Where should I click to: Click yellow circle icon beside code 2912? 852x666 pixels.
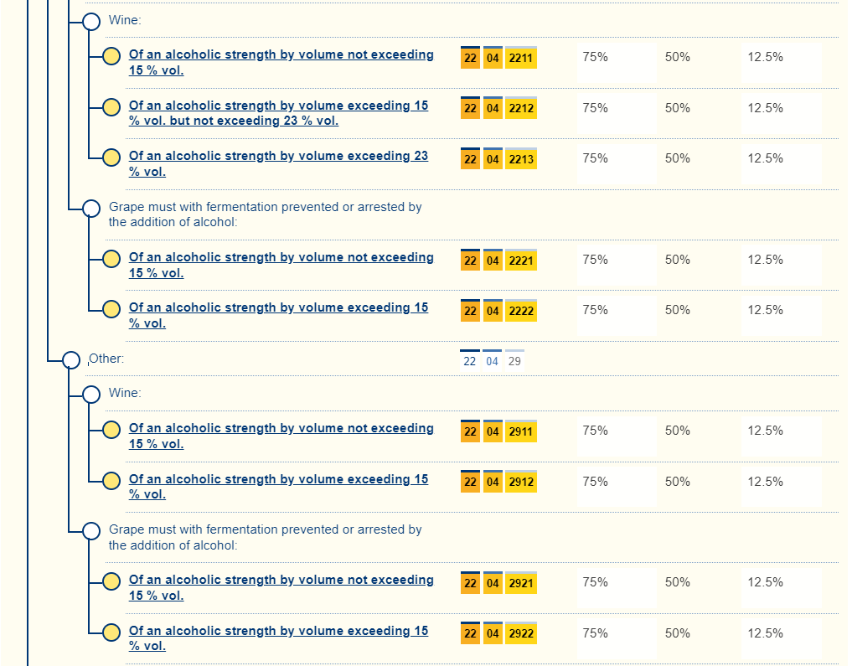(x=111, y=481)
